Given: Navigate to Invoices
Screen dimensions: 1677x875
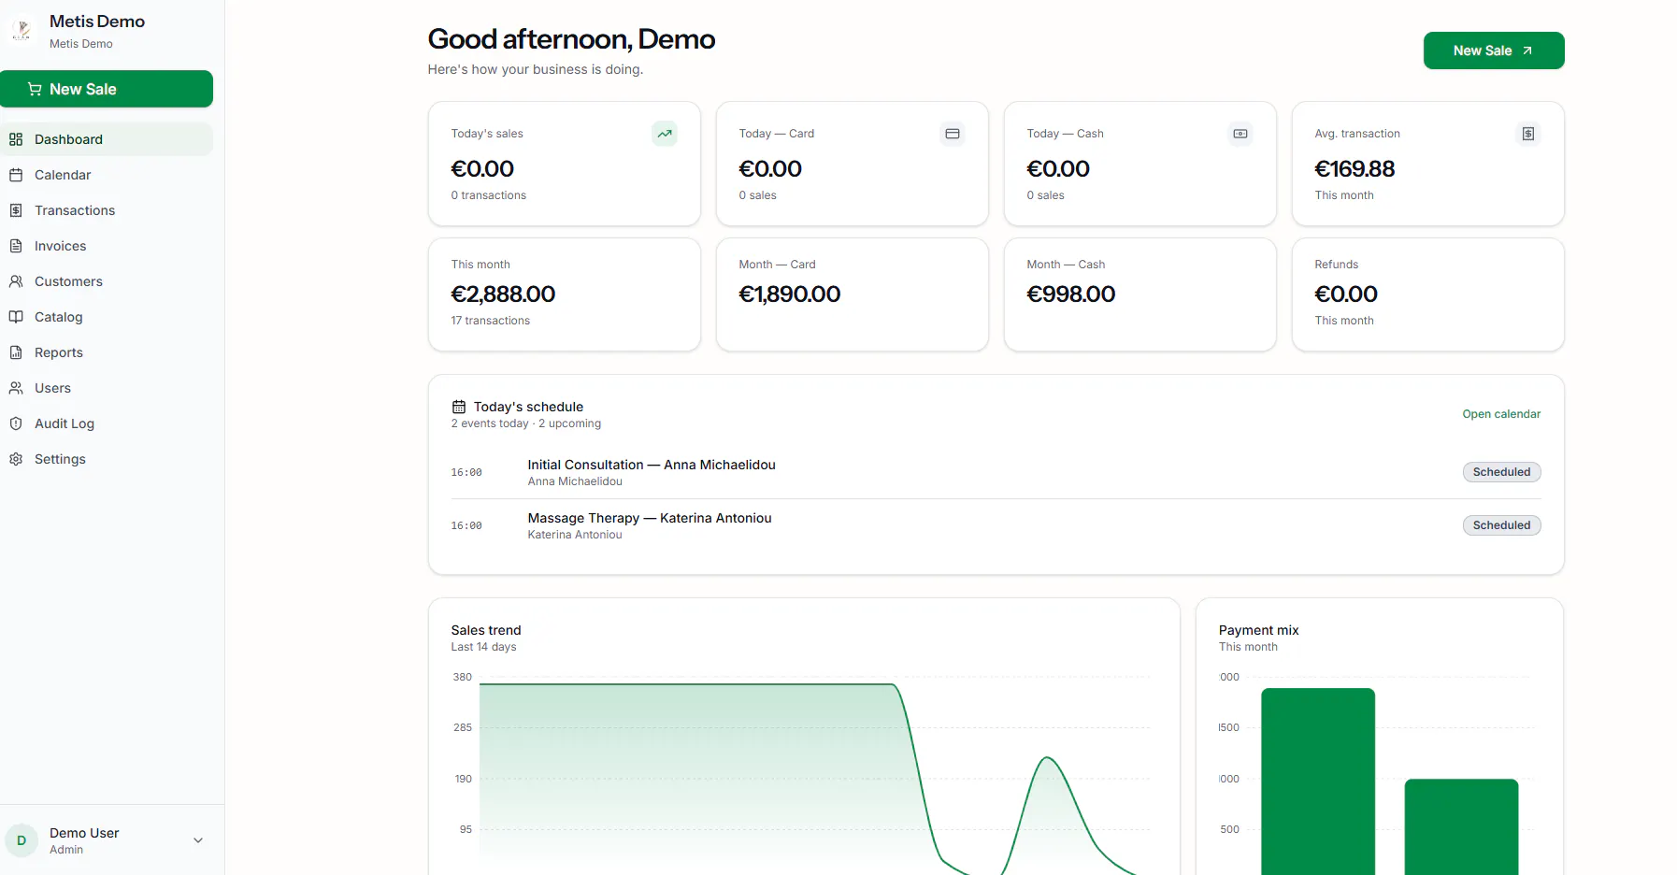Looking at the screenshot, I should pyautogui.click(x=107, y=246).
